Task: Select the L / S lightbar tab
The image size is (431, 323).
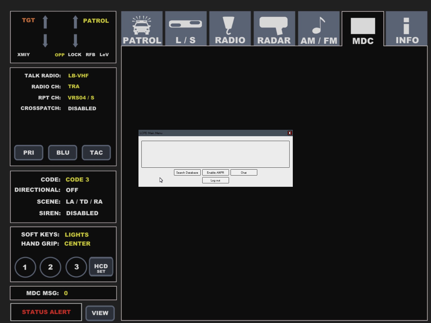Action: [186, 29]
